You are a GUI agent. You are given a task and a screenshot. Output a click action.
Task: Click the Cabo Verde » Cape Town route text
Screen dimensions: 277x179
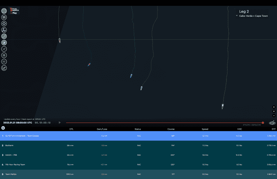click(253, 16)
